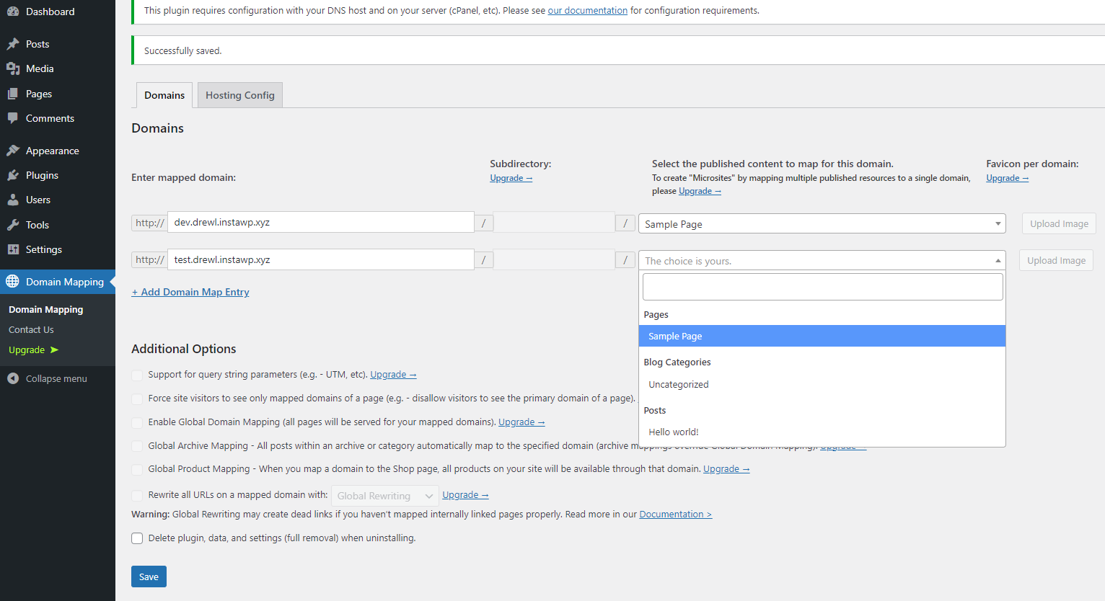Click the blue Save button
The image size is (1105, 601).
(149, 576)
